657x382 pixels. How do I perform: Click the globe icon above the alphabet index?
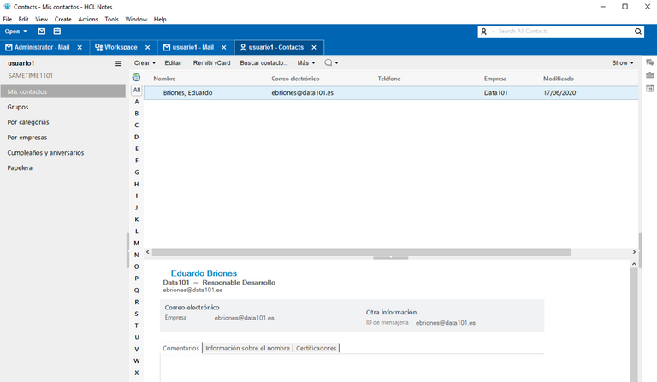pos(136,78)
